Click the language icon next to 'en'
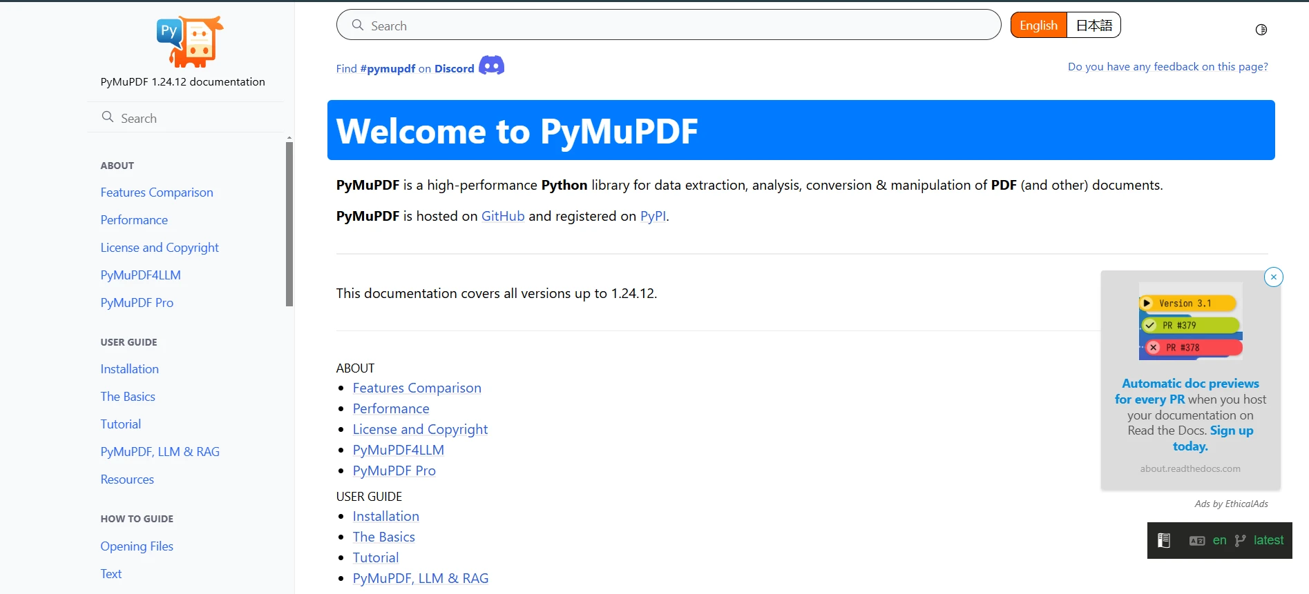The height and width of the screenshot is (594, 1309). [1197, 541]
